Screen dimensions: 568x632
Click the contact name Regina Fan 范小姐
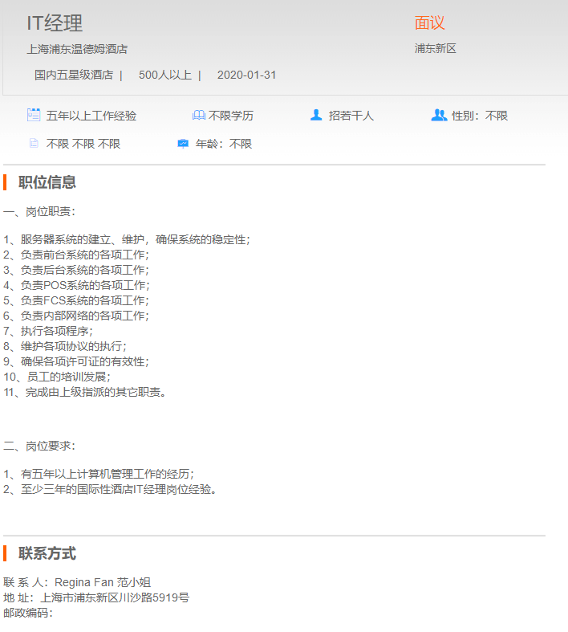pos(103,582)
